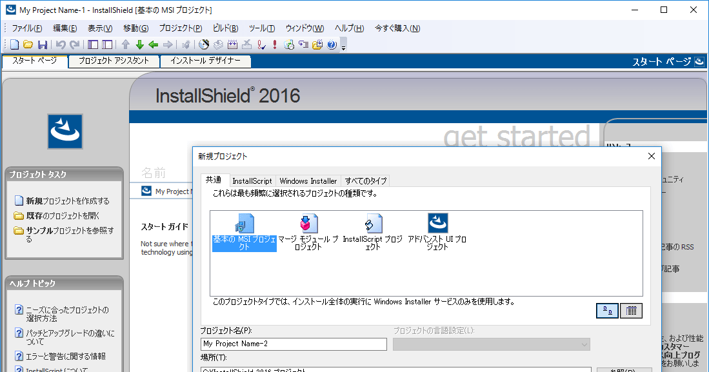709x372 pixels.
Task: Select the 基本の MSI プロジェクト project icon
Action: click(x=244, y=232)
